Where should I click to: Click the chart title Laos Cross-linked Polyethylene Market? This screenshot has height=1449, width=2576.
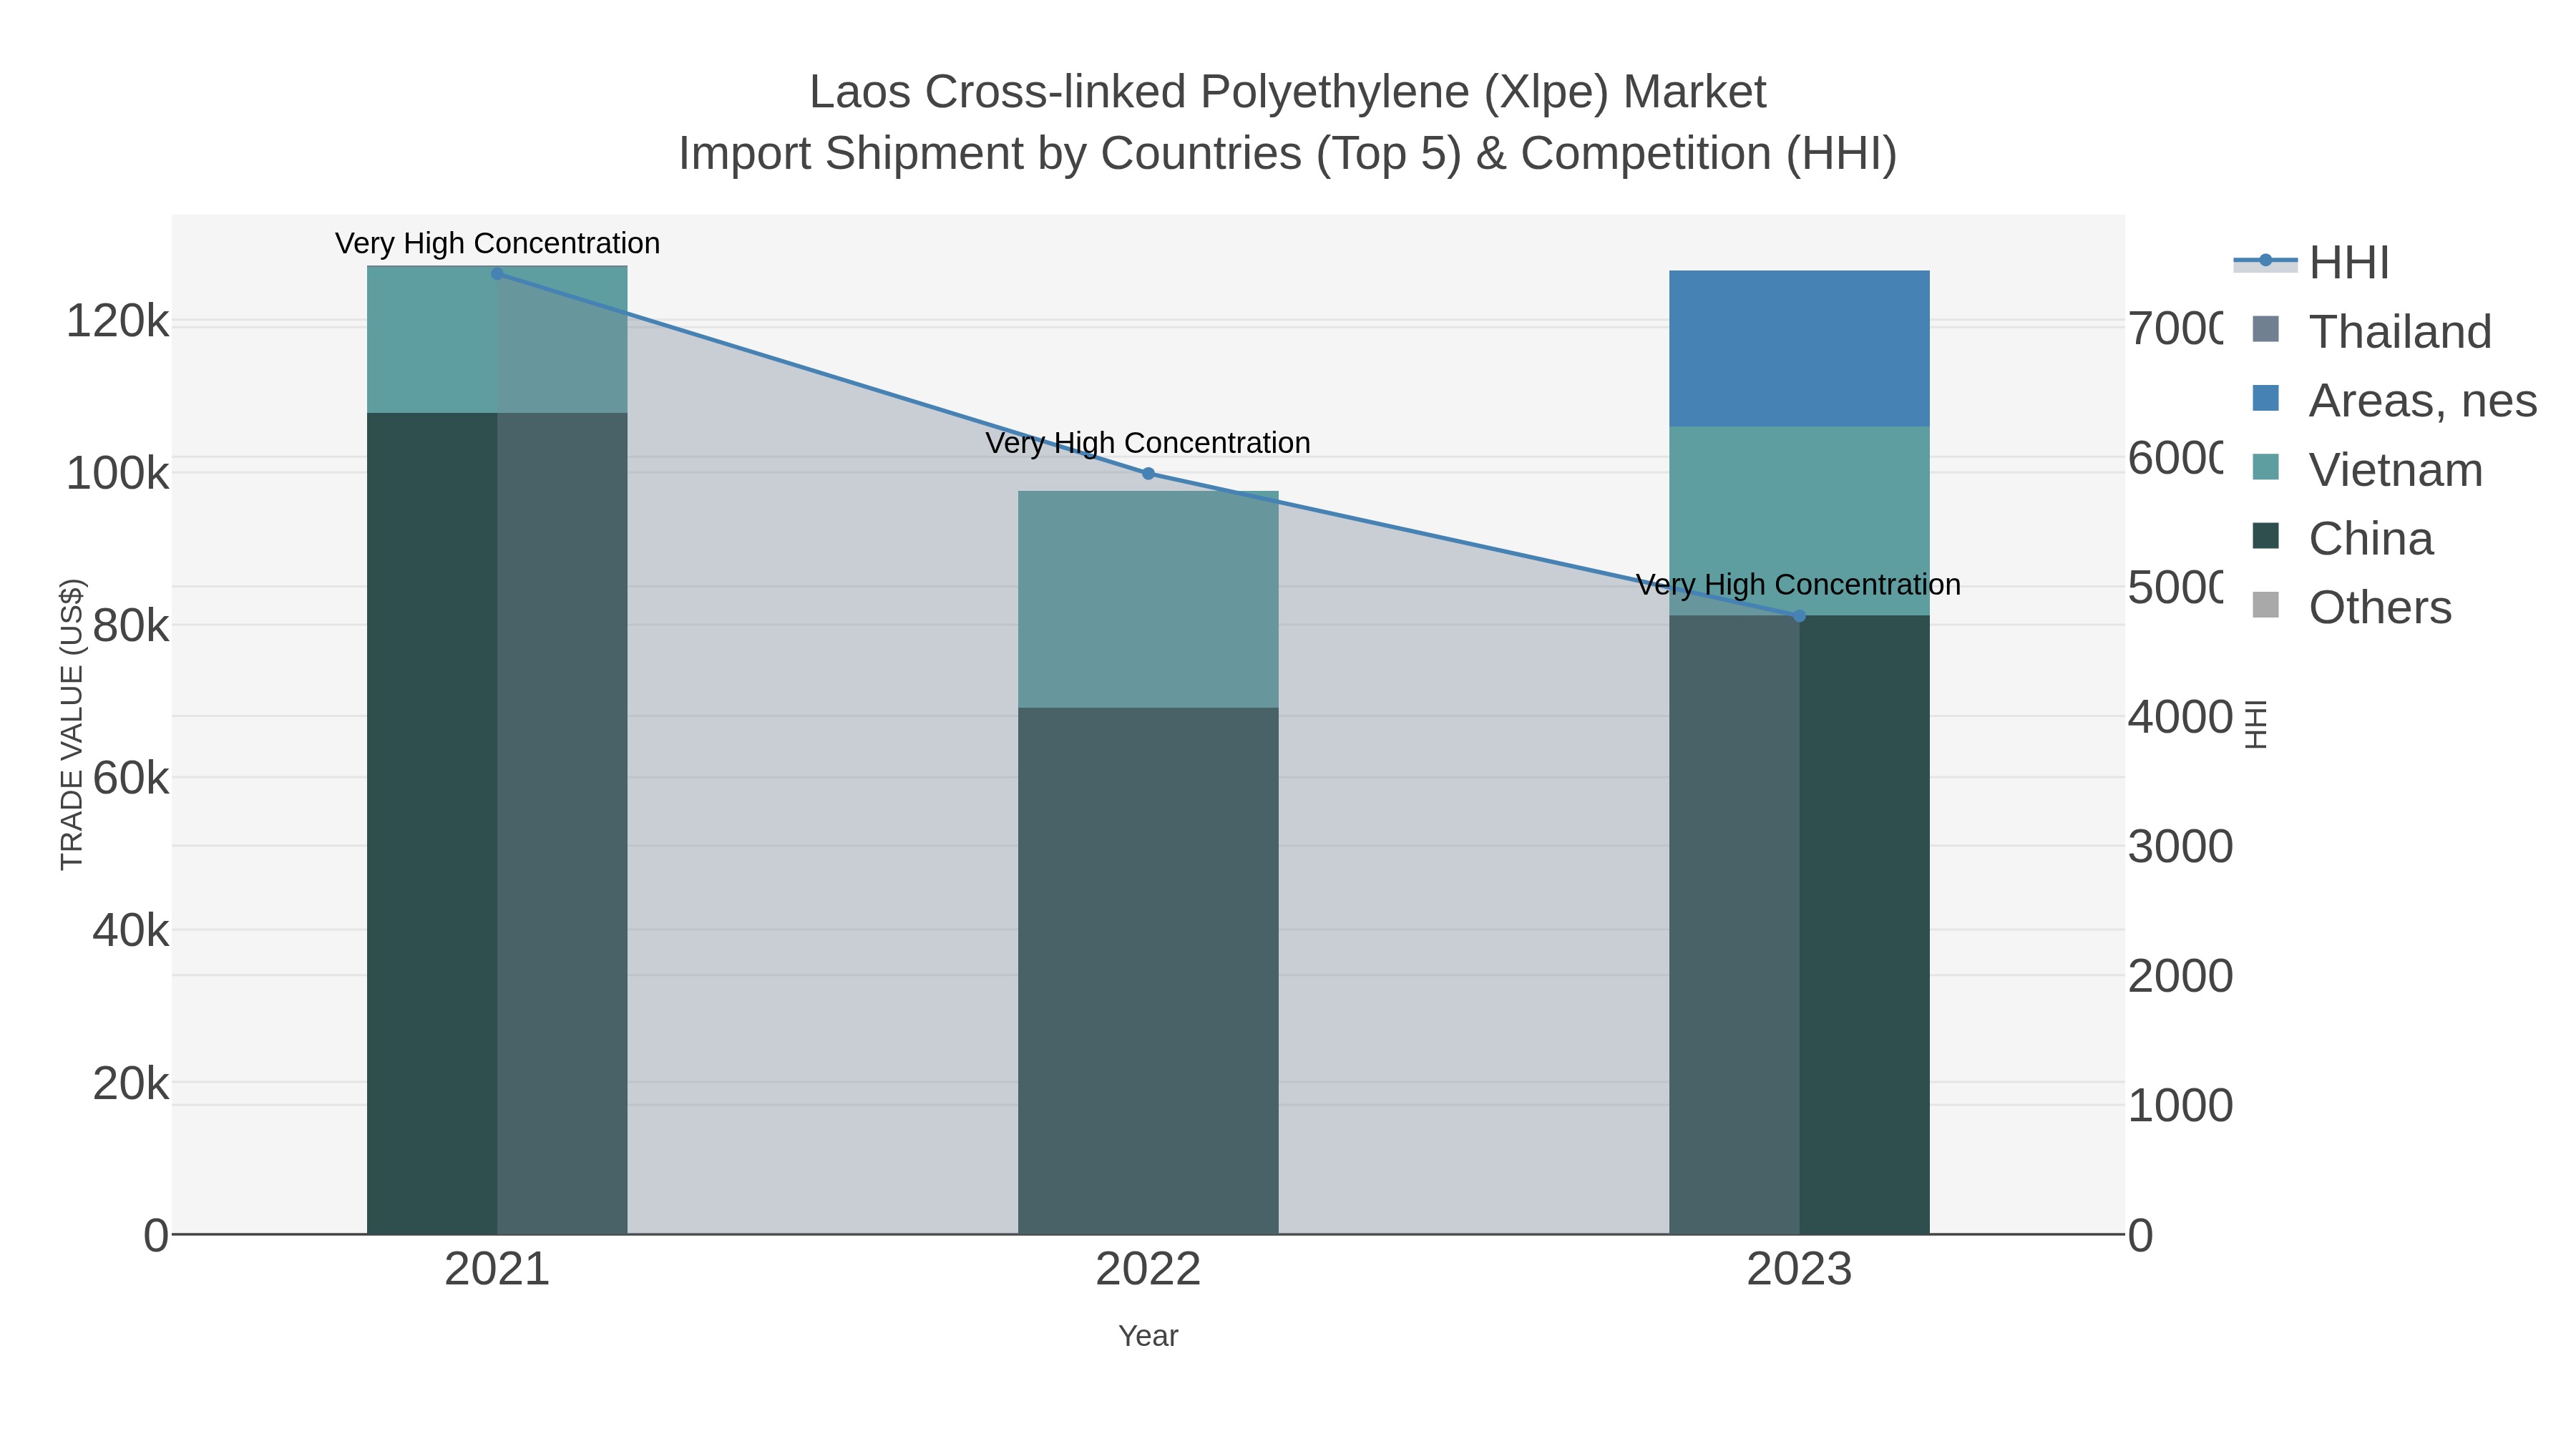(x=1288, y=93)
